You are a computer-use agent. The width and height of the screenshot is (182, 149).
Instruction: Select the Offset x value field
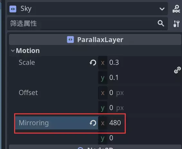[140, 93]
